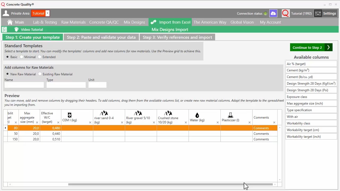Go to Main home icon
The height and width of the screenshot is (191, 340).
tap(10, 22)
